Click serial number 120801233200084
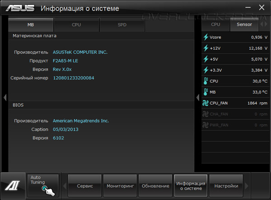This screenshot has width=271, height=200. 74,78
